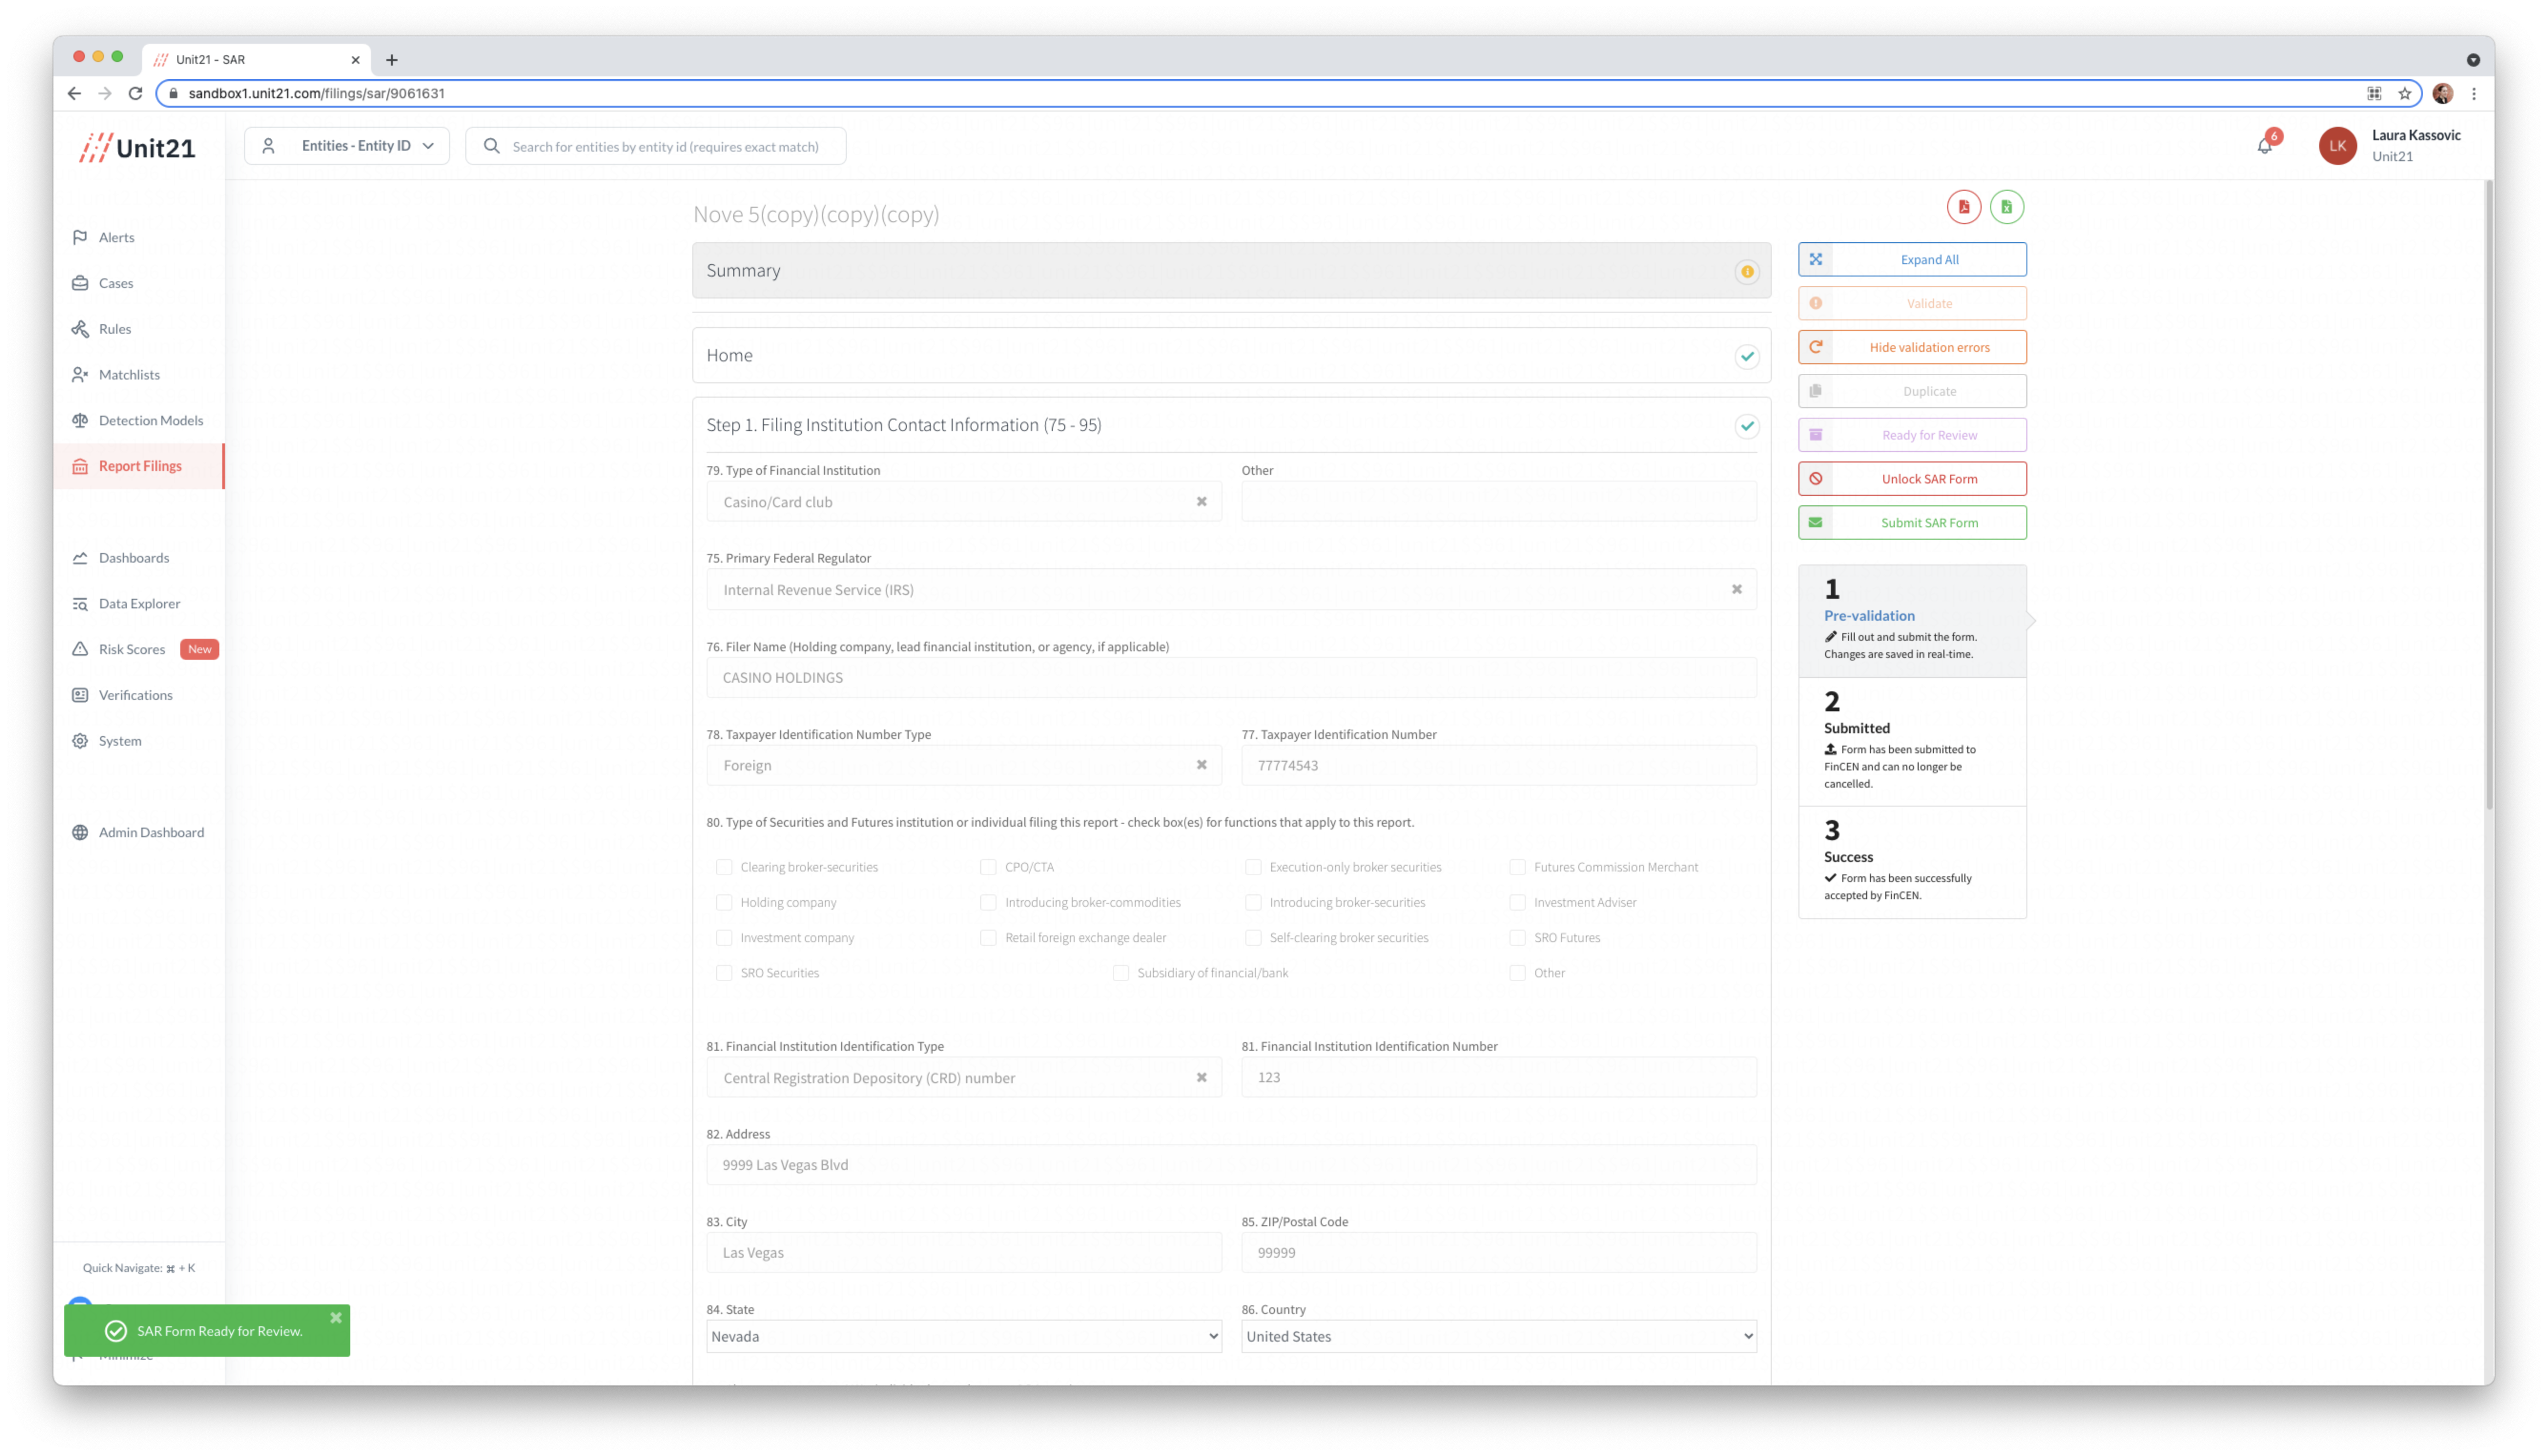Enable the SRO Securities checkbox

pos(724,973)
